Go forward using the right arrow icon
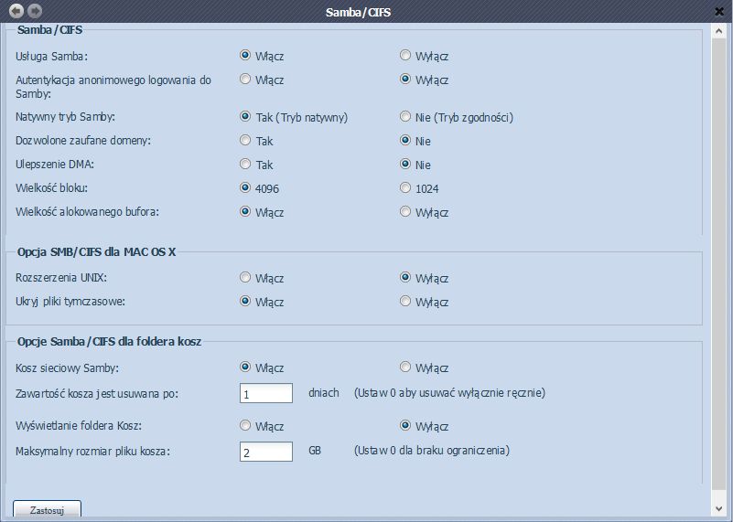The height and width of the screenshot is (522, 733). [x=35, y=11]
